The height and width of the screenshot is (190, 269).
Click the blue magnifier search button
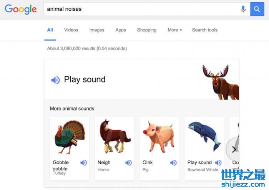(257, 9)
